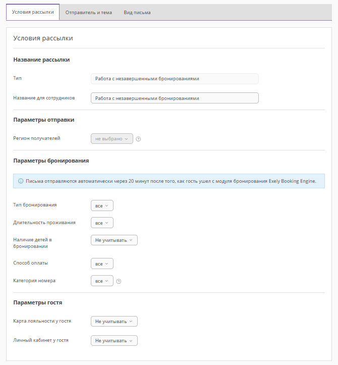Switch to Отправитель и тема tab
338x365 pixels.
pos(89,12)
